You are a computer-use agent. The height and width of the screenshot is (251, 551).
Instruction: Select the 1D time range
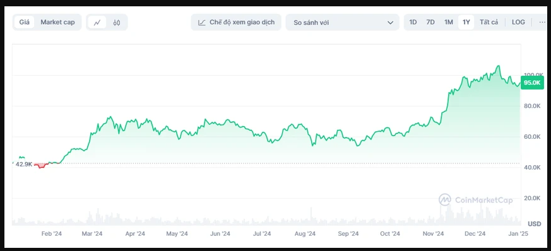413,23
